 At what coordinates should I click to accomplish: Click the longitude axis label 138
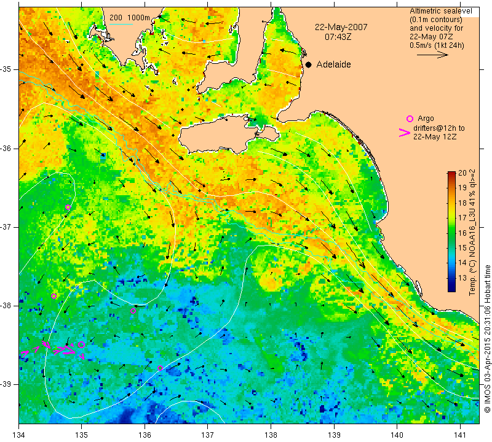point(271,435)
